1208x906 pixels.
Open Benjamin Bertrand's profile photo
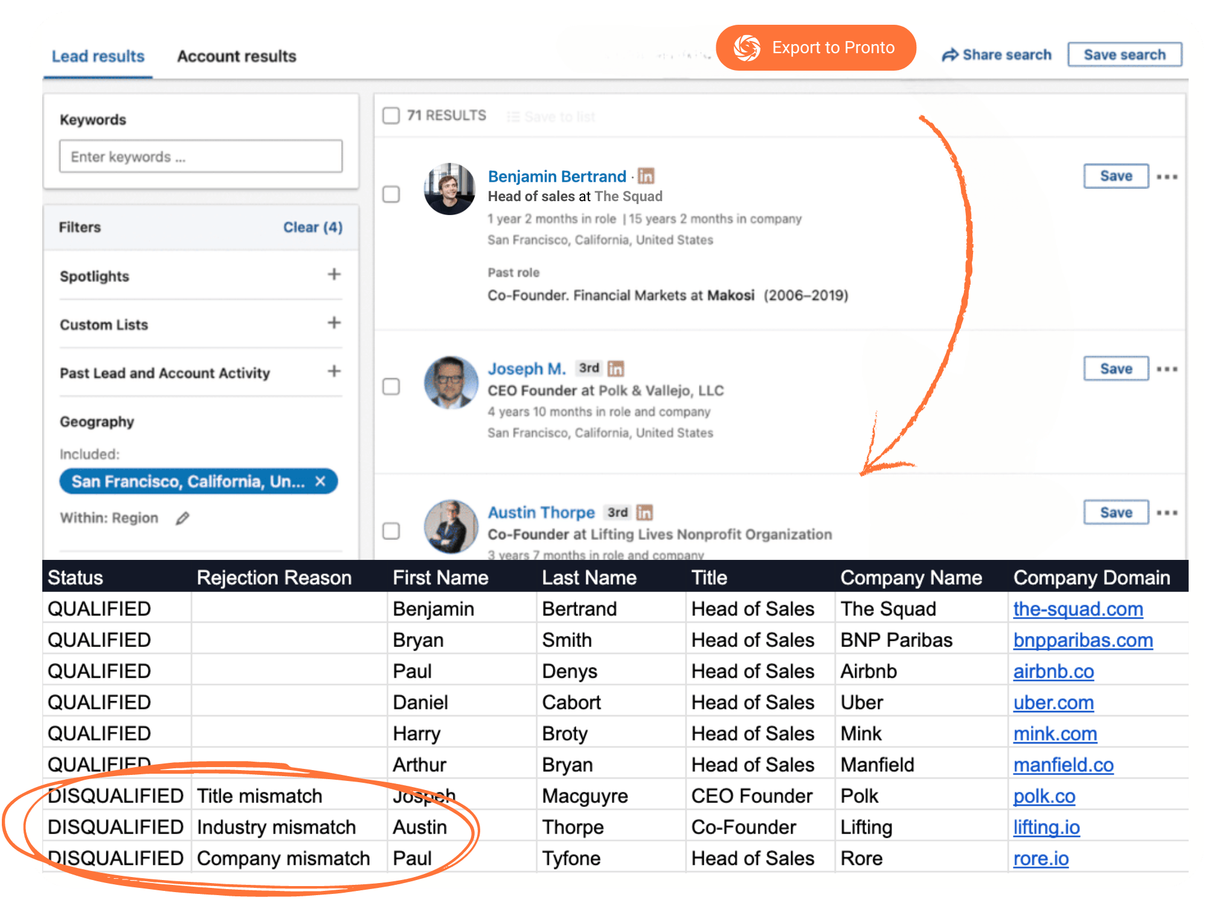(x=450, y=189)
